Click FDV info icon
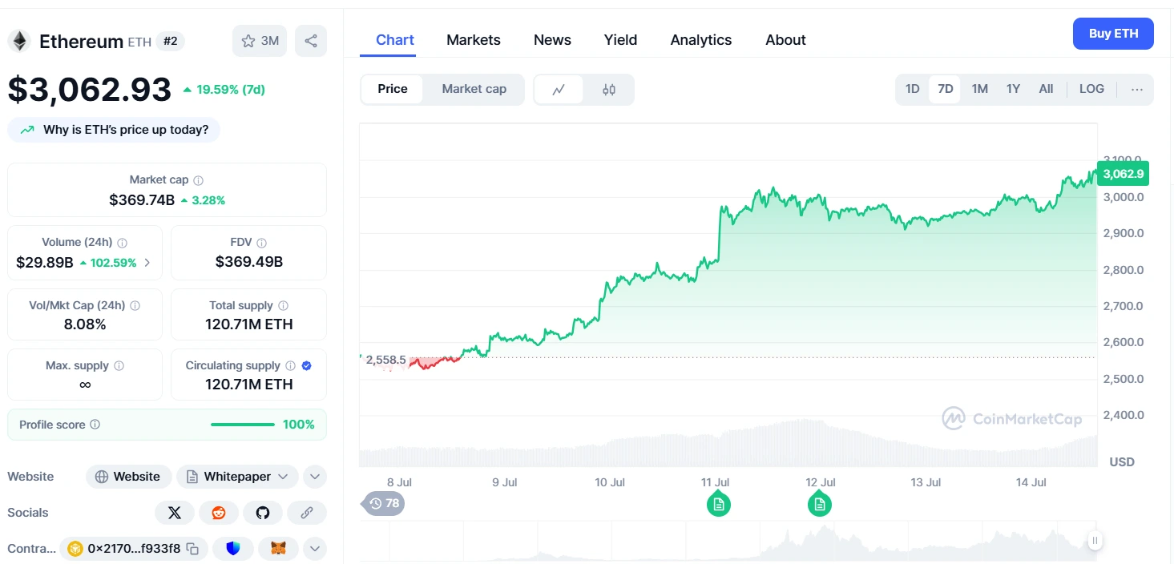This screenshot has height=564, width=1174. (261, 242)
